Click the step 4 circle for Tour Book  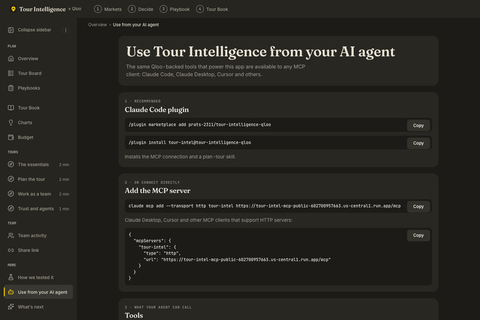pyautogui.click(x=200, y=9)
